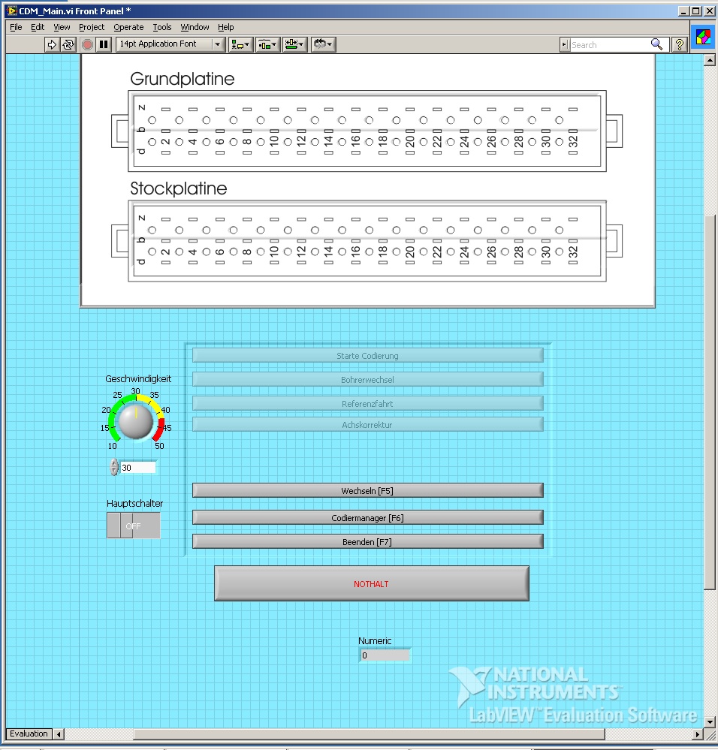Click the search magnifier icon
This screenshot has height=750, width=718.
(x=656, y=44)
